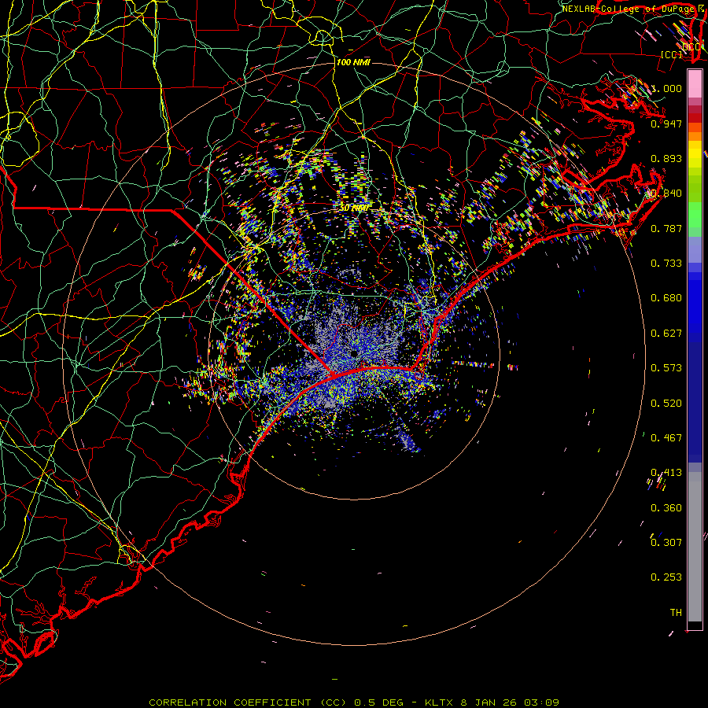The image size is (708, 708).
Task: Click the 0.520 scale value
Action: click(x=666, y=404)
